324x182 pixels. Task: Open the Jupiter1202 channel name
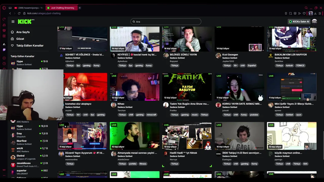228,61
